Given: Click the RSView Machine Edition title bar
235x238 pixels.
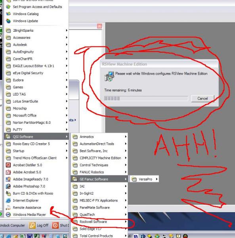Looking at the screenshot, I should click(x=159, y=64).
